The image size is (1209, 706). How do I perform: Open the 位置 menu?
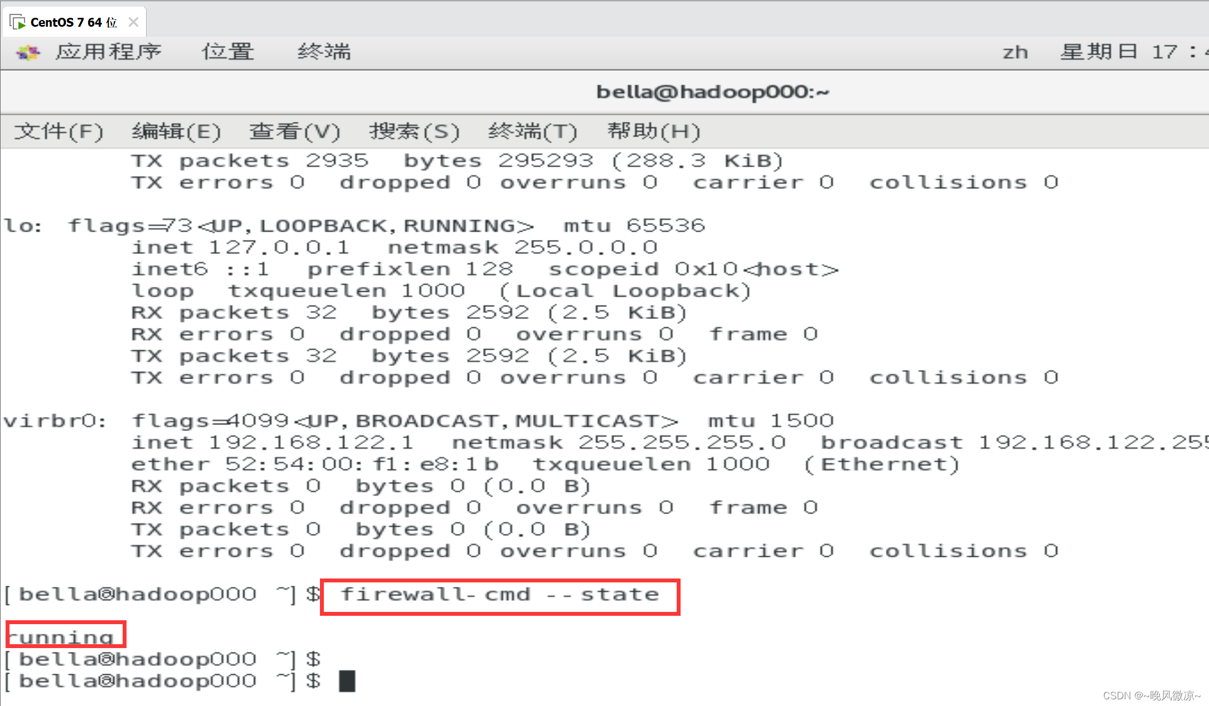227,52
